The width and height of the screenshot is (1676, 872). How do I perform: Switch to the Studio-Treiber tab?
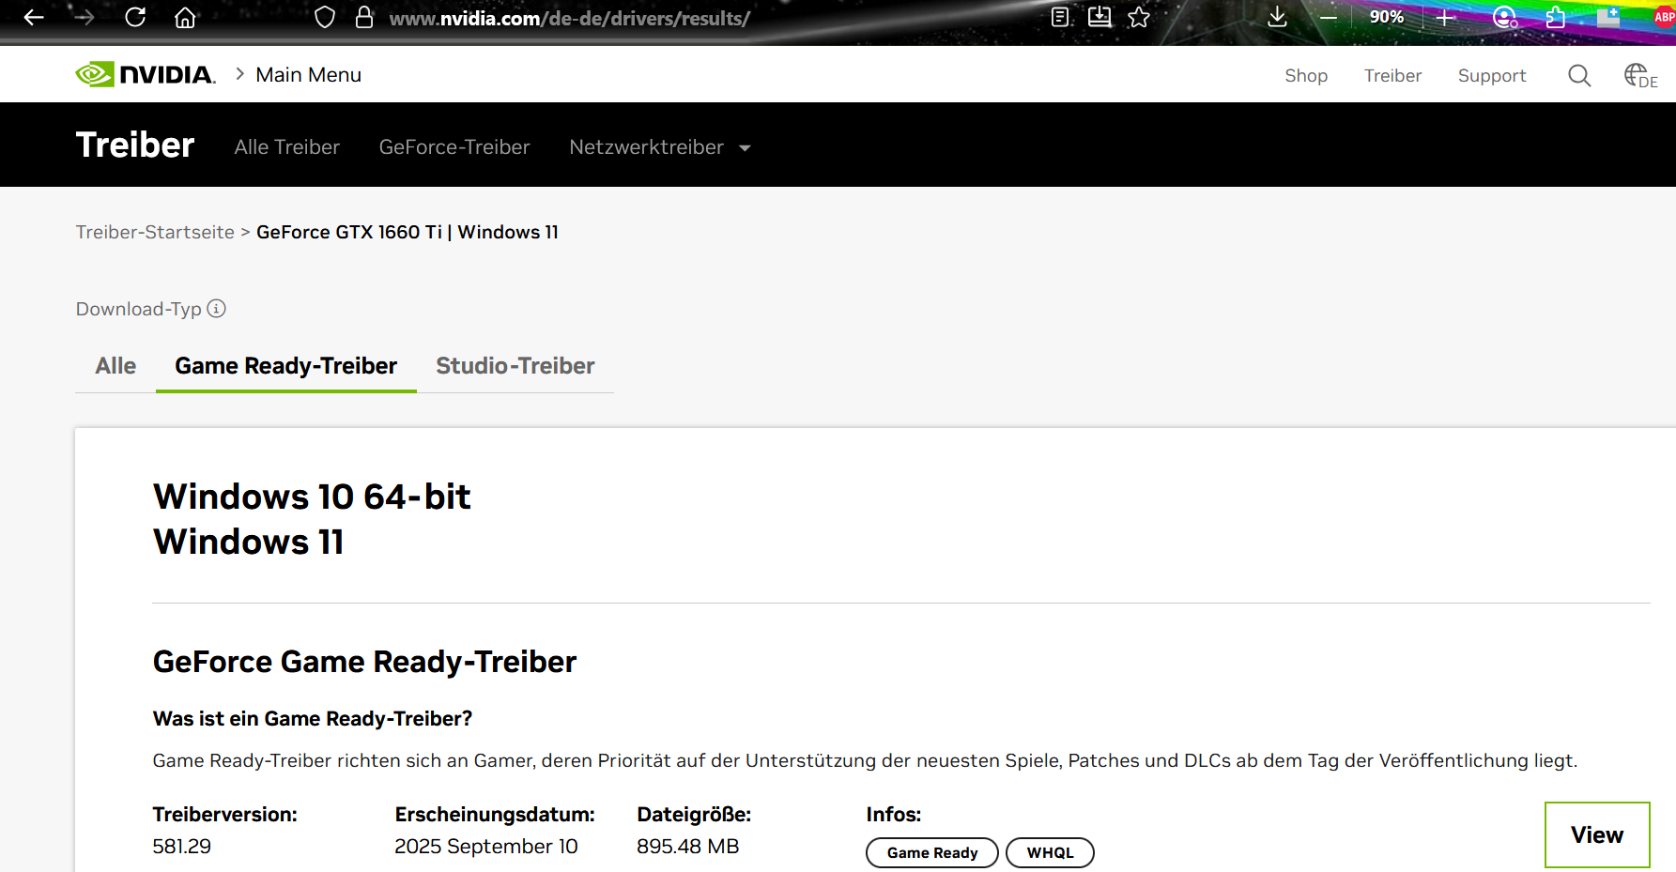[x=515, y=366]
